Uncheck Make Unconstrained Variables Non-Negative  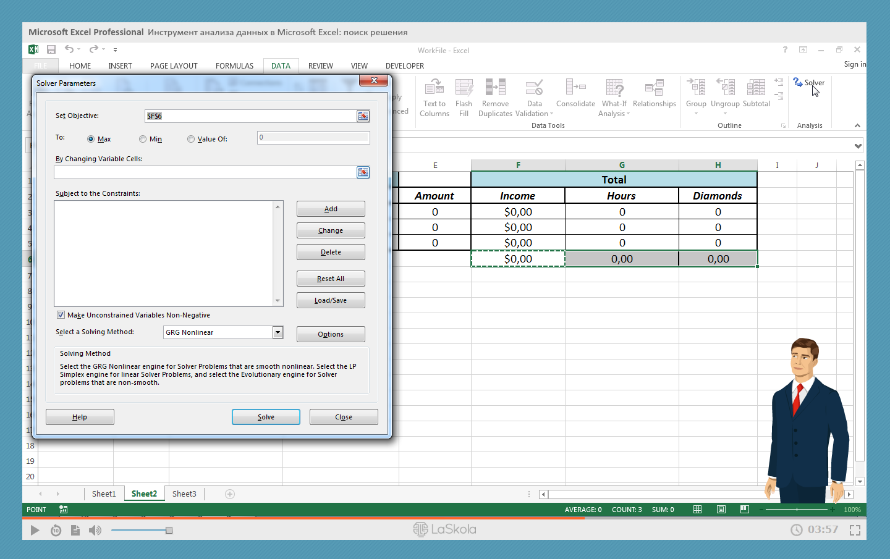61,315
